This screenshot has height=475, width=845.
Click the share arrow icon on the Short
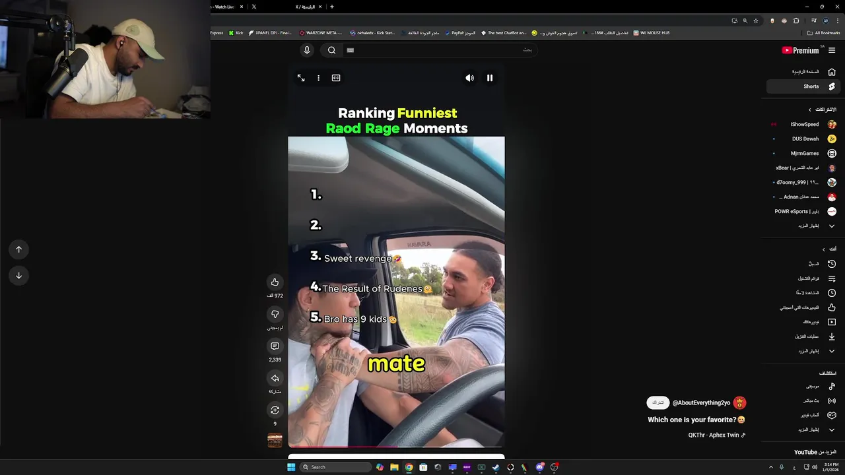(x=275, y=378)
